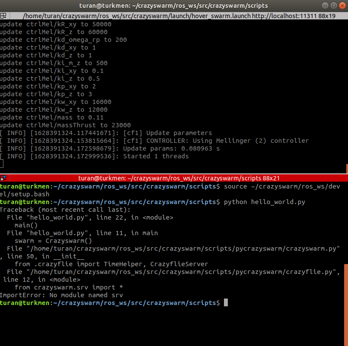
Task: Click the traceback line 'main()'
Action: pos(26,225)
